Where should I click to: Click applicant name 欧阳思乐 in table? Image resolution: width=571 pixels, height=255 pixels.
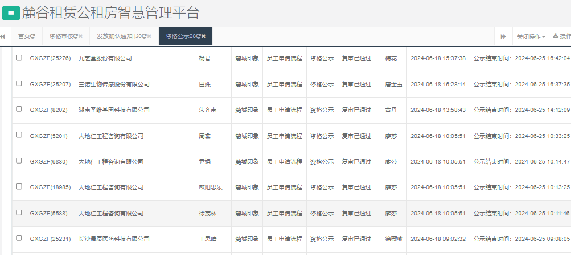pyautogui.click(x=210, y=187)
